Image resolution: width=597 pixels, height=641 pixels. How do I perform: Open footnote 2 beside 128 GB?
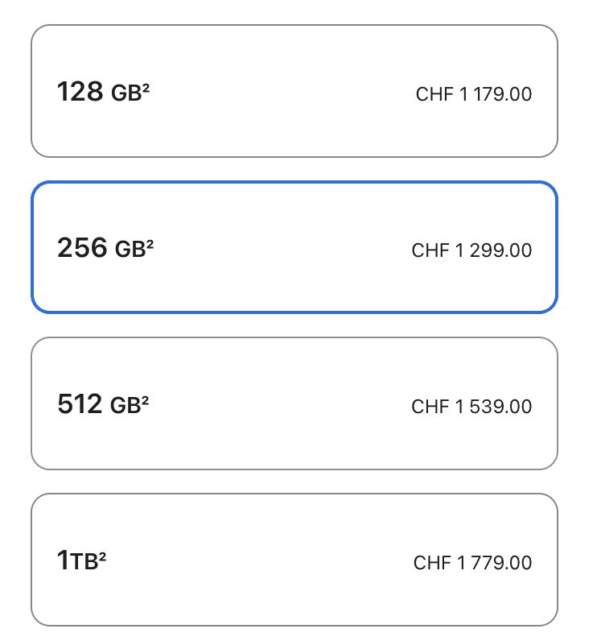click(x=146, y=87)
